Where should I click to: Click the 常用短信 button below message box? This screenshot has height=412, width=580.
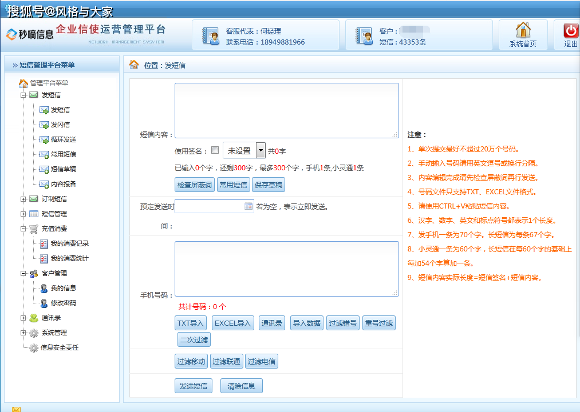click(x=234, y=185)
